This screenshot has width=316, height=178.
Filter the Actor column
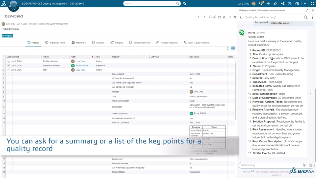(92, 57)
